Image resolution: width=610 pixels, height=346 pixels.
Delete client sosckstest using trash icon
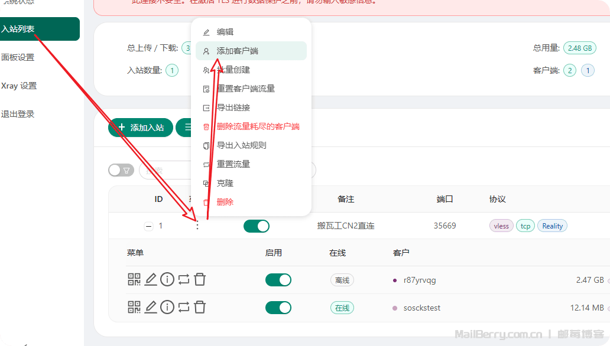pyautogui.click(x=200, y=307)
